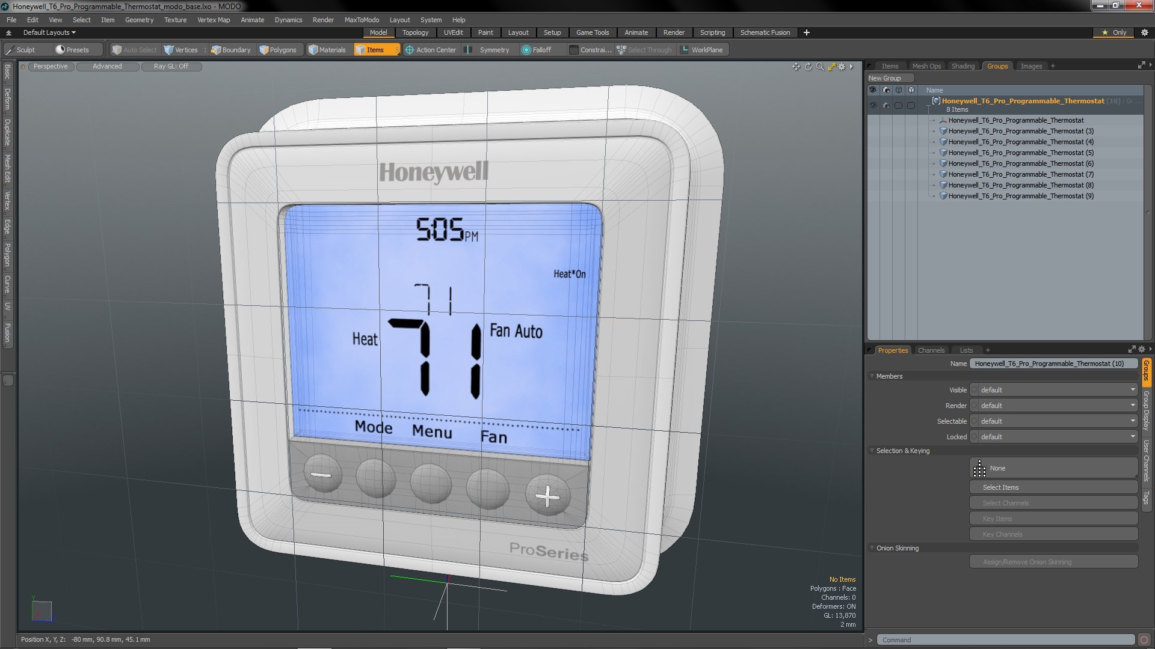Open the Geometry menu

pyautogui.click(x=139, y=20)
